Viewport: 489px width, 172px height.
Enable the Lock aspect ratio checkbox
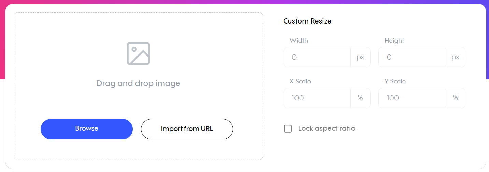[288, 129]
